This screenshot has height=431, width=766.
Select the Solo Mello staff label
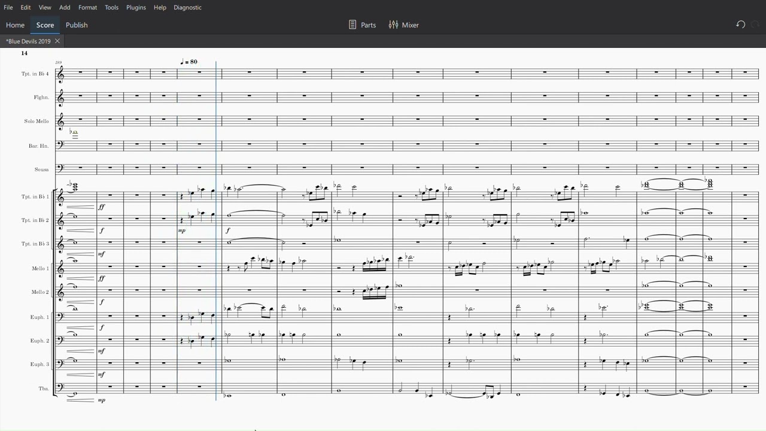coord(37,122)
